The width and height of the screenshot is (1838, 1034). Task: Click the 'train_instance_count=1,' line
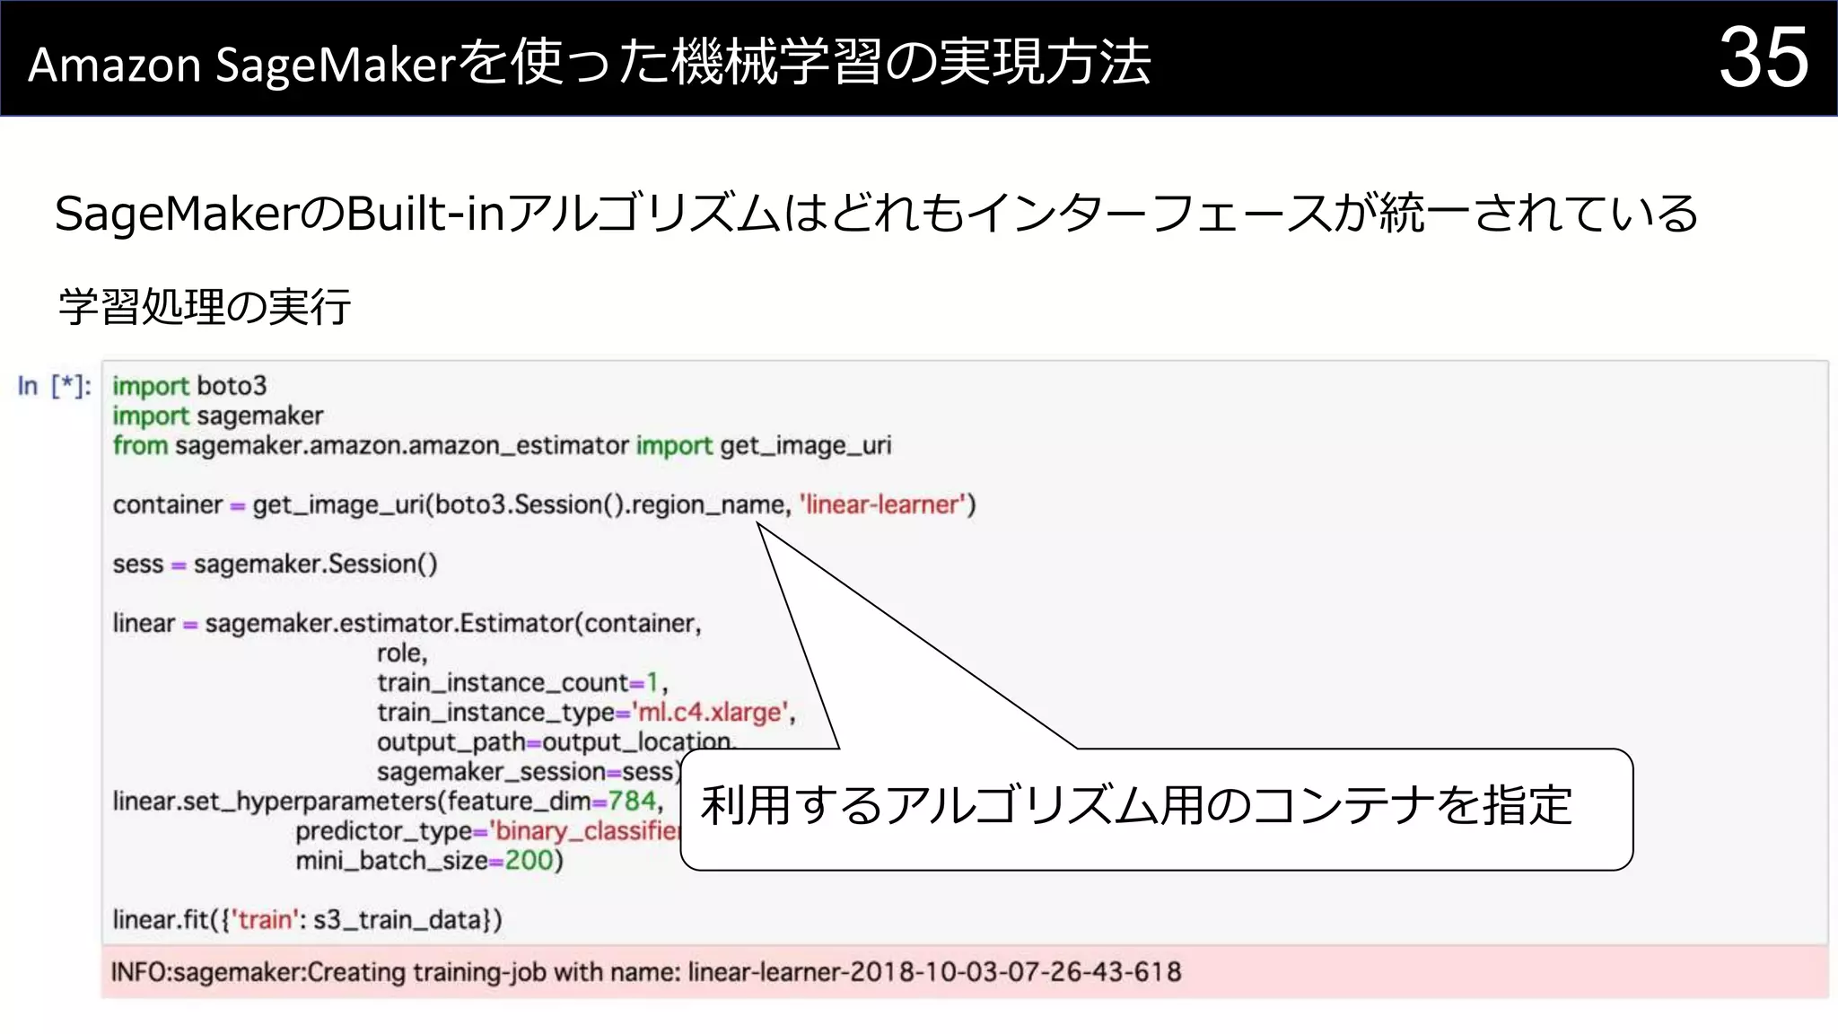coord(523,682)
